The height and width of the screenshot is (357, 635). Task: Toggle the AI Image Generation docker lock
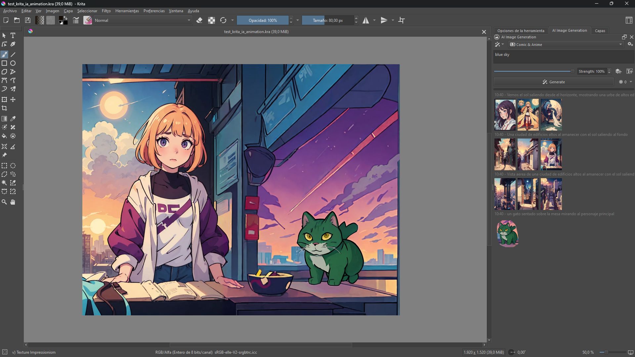[497, 37]
